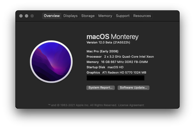Click the Software Update... button

click(134, 88)
